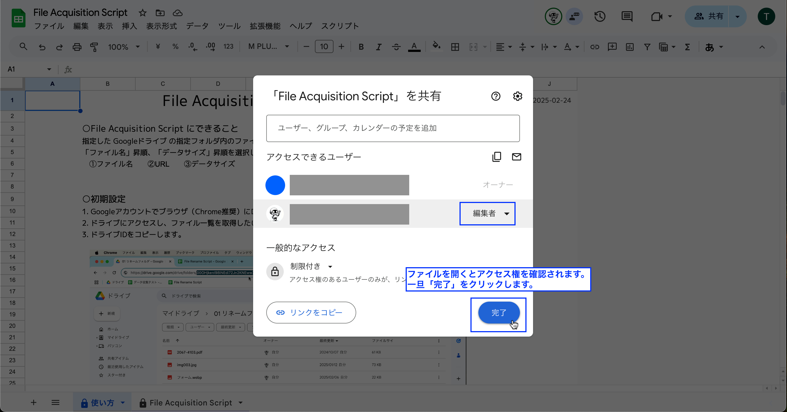The height and width of the screenshot is (412, 787).
Task: Toggle italic formatting
Action: (x=379, y=47)
